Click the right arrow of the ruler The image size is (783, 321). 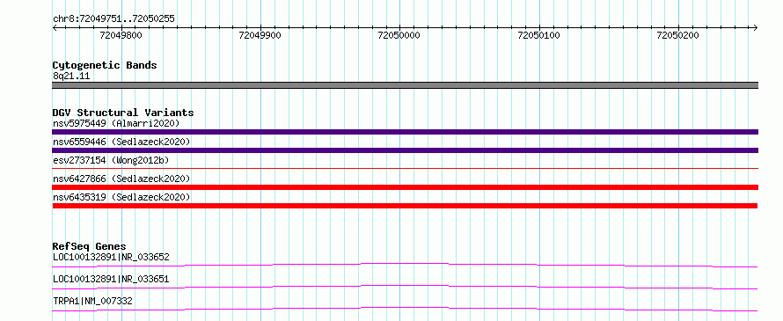(756, 28)
